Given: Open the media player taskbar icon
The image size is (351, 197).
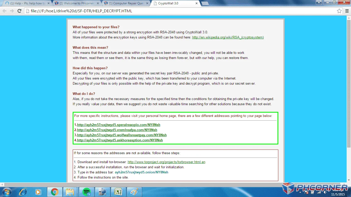Looking at the screenshot, I should click(38, 192).
